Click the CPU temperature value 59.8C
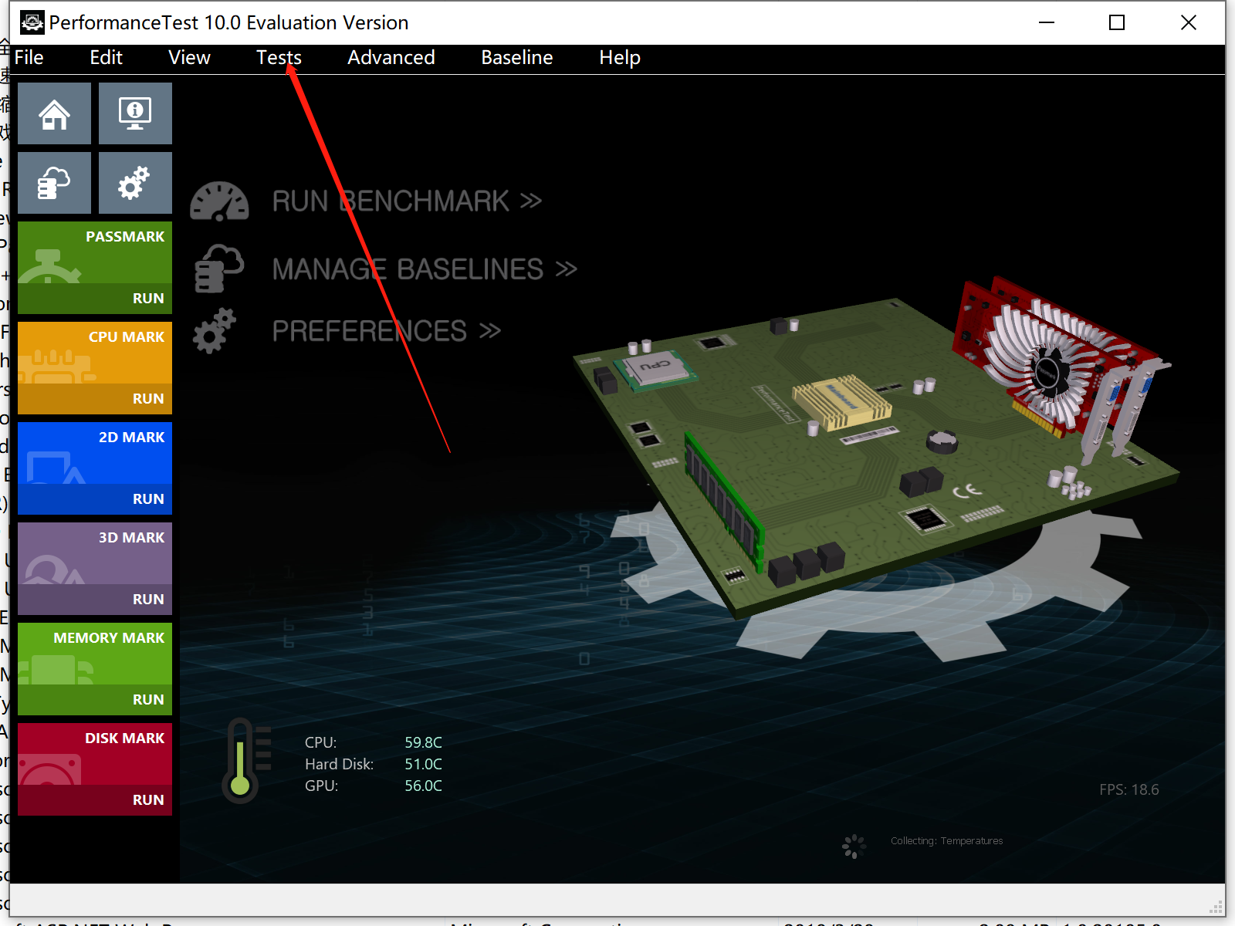This screenshot has height=926, width=1235. coord(424,742)
